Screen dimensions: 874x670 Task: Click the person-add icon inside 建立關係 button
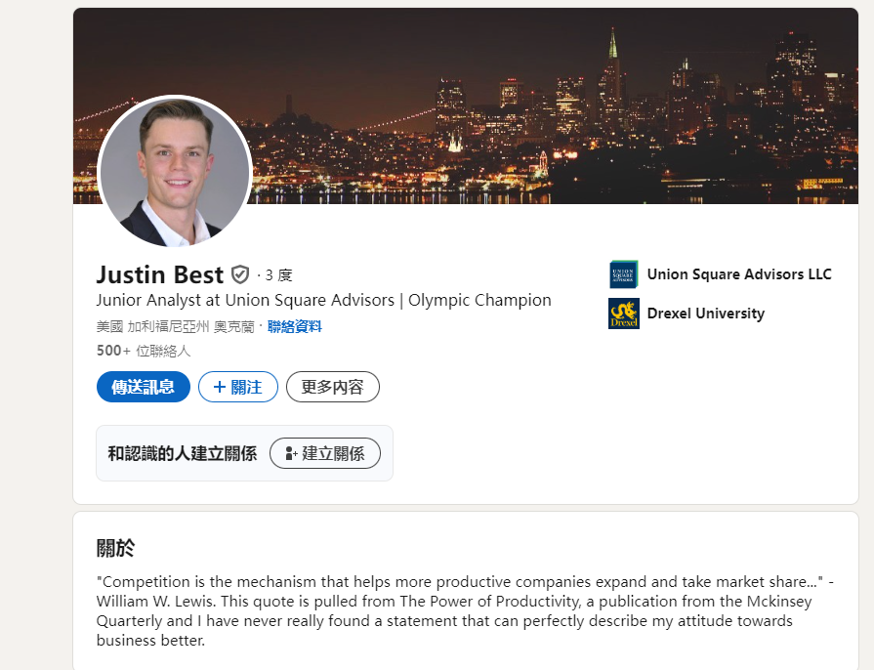tap(290, 452)
